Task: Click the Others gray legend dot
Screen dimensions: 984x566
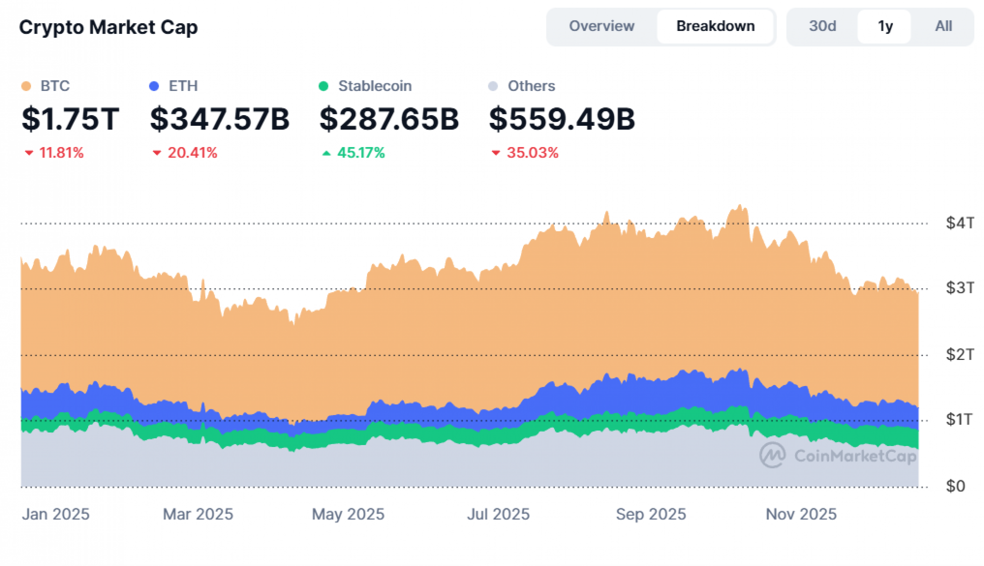Action: coord(492,87)
